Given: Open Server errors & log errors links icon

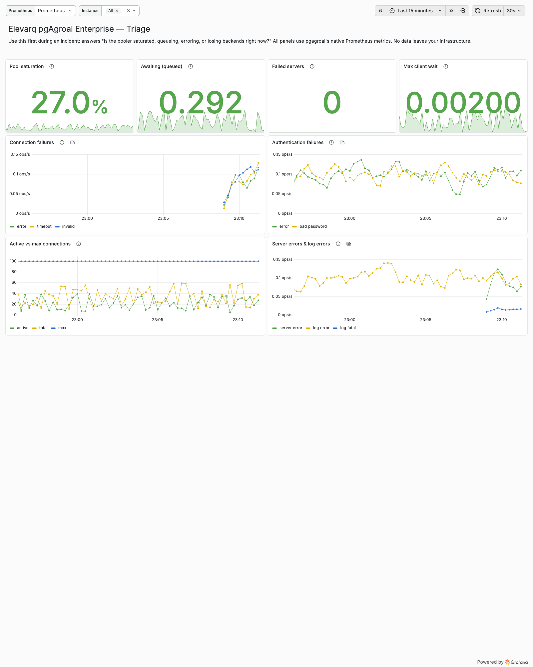Looking at the screenshot, I should click(349, 244).
